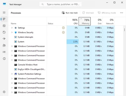126x96 pixels.
Task: Select the System interrupts process name
Action: (25, 37)
